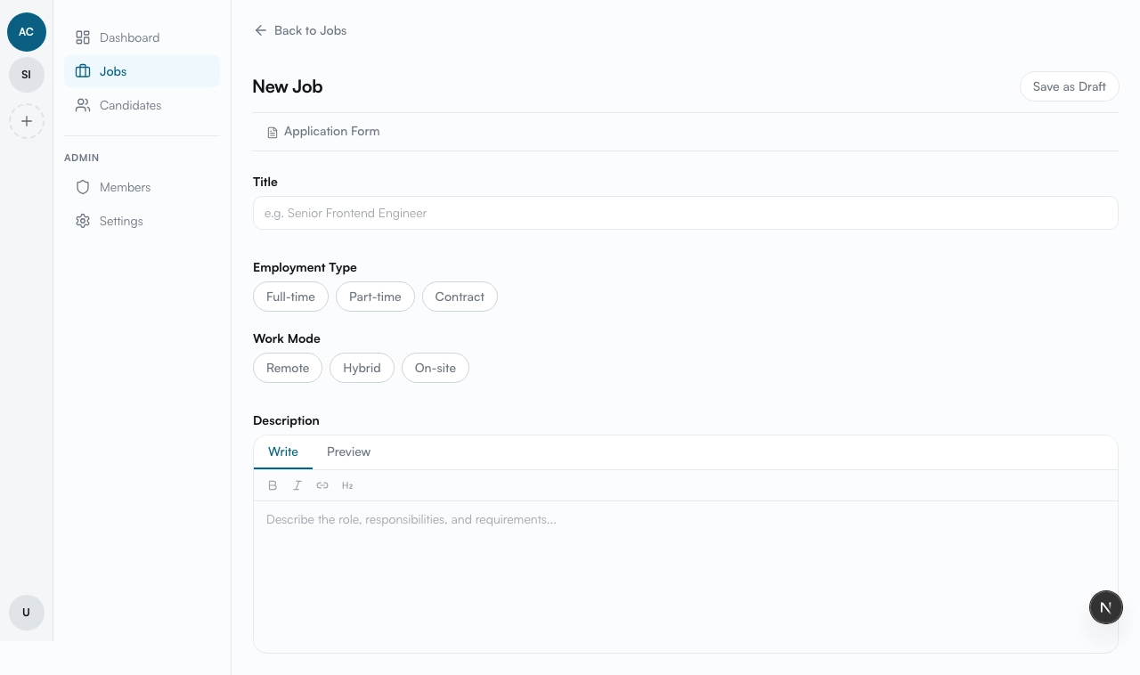This screenshot has height=675, width=1140.
Task: Select Part-time employment type
Action: pyautogui.click(x=375, y=297)
